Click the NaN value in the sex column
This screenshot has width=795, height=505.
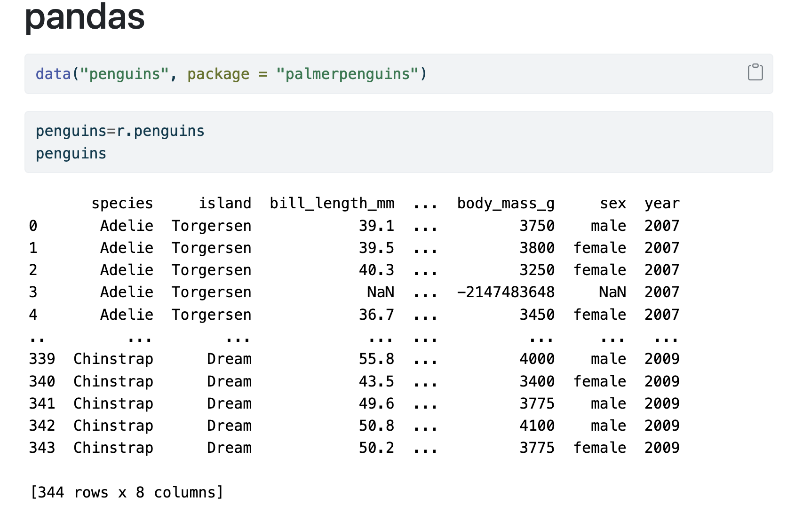click(612, 292)
